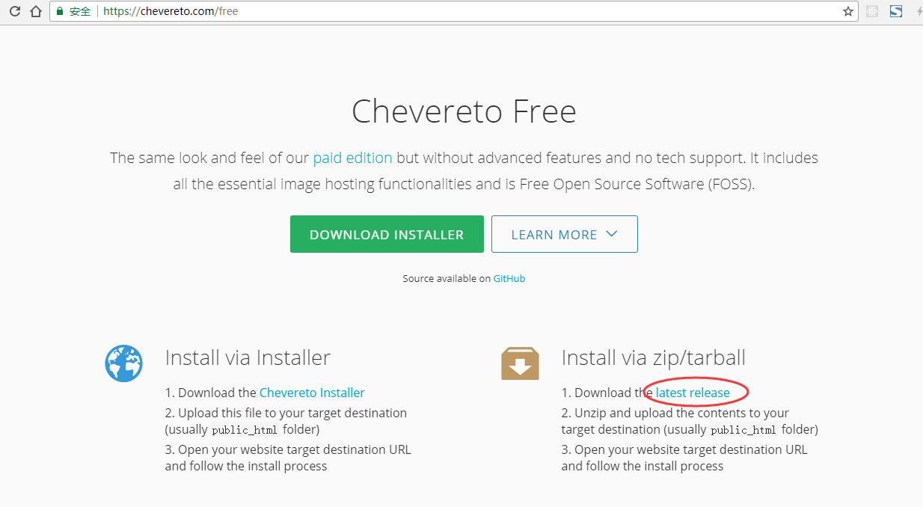Screen dimensions: 923x507
Task: Go to the browser home page icon
Action: click(x=35, y=12)
